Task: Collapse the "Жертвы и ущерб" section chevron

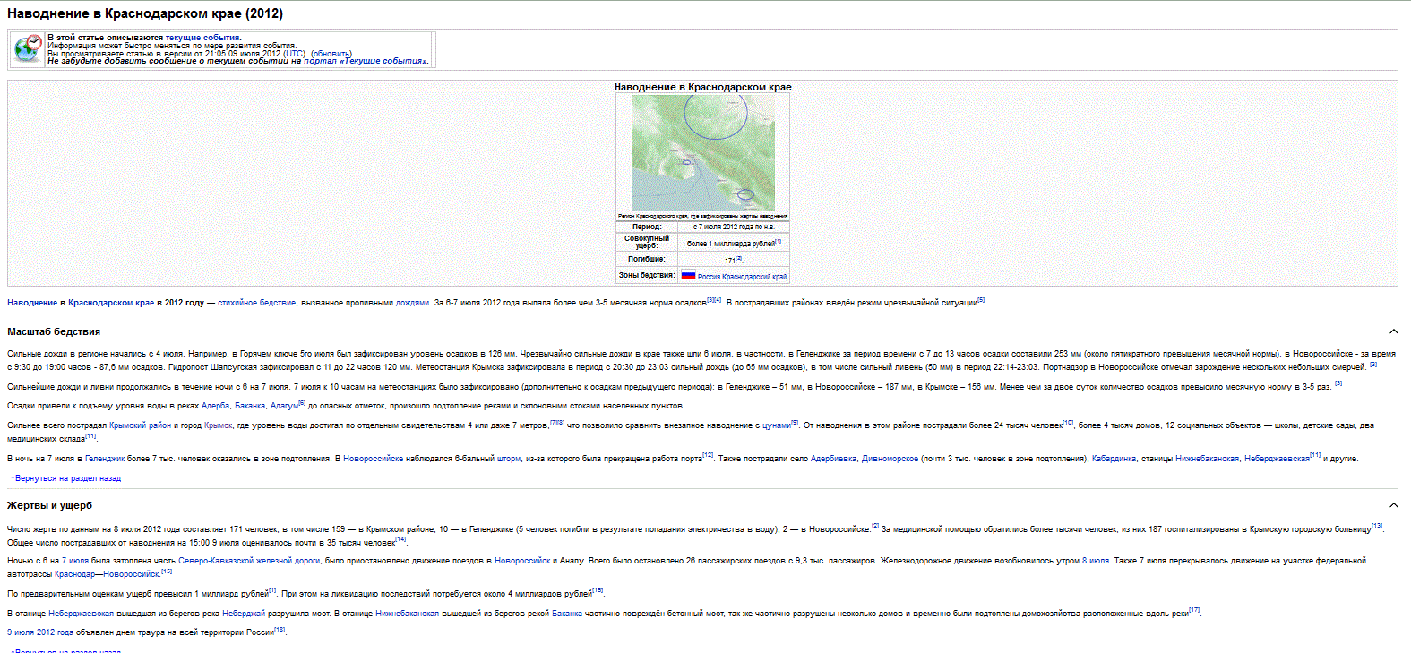Action: (1393, 505)
